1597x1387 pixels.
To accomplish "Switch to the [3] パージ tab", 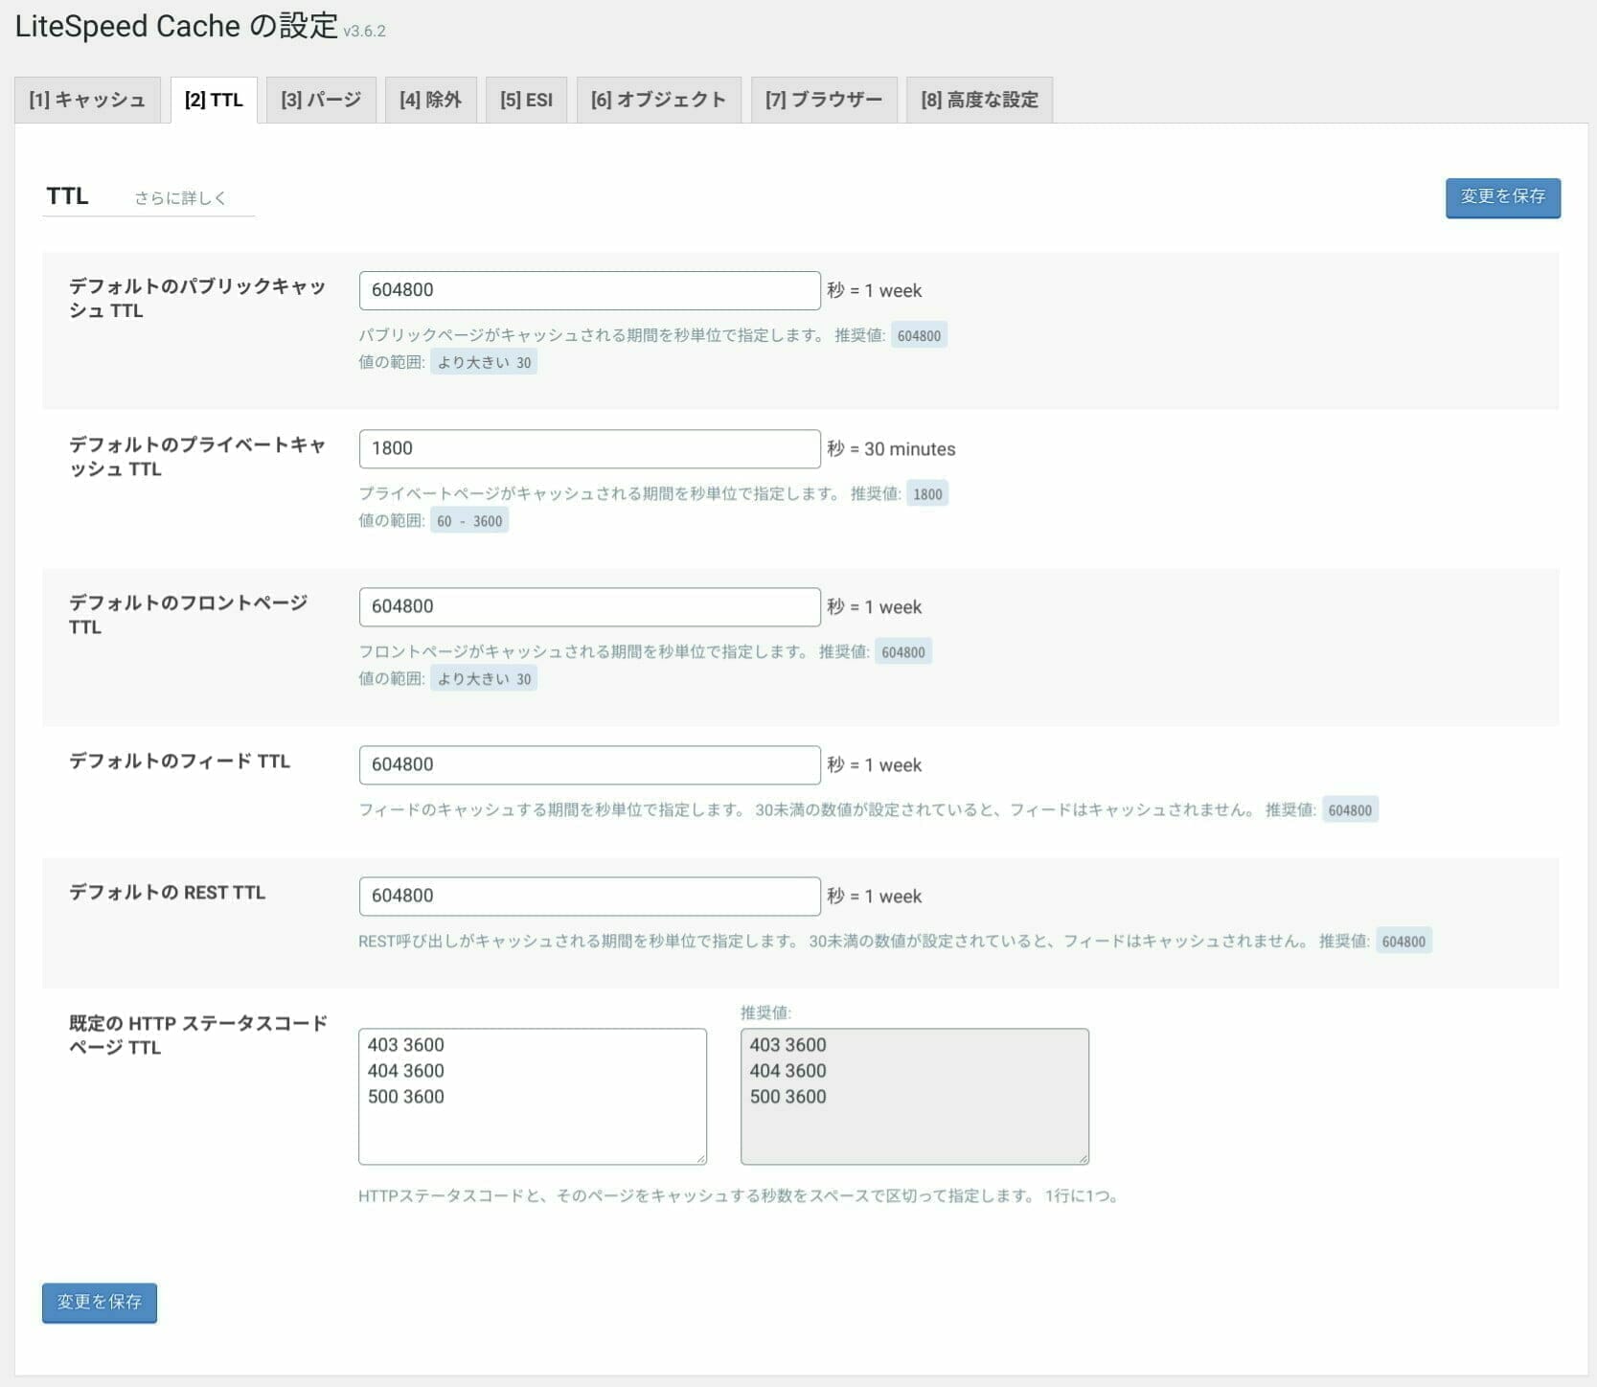I will pyautogui.click(x=321, y=100).
